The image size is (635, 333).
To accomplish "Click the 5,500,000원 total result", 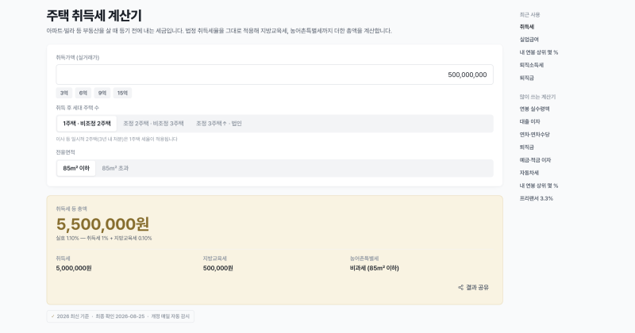I will (x=103, y=224).
